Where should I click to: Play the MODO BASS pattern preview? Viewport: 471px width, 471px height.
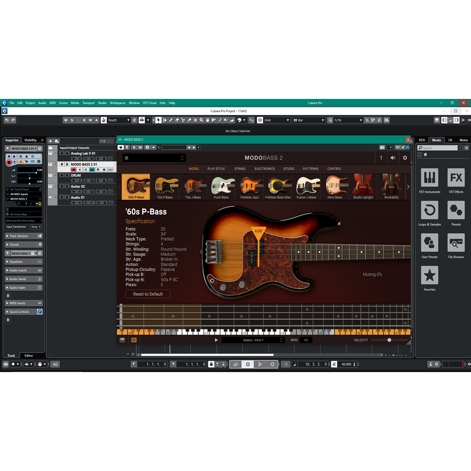tap(216, 340)
